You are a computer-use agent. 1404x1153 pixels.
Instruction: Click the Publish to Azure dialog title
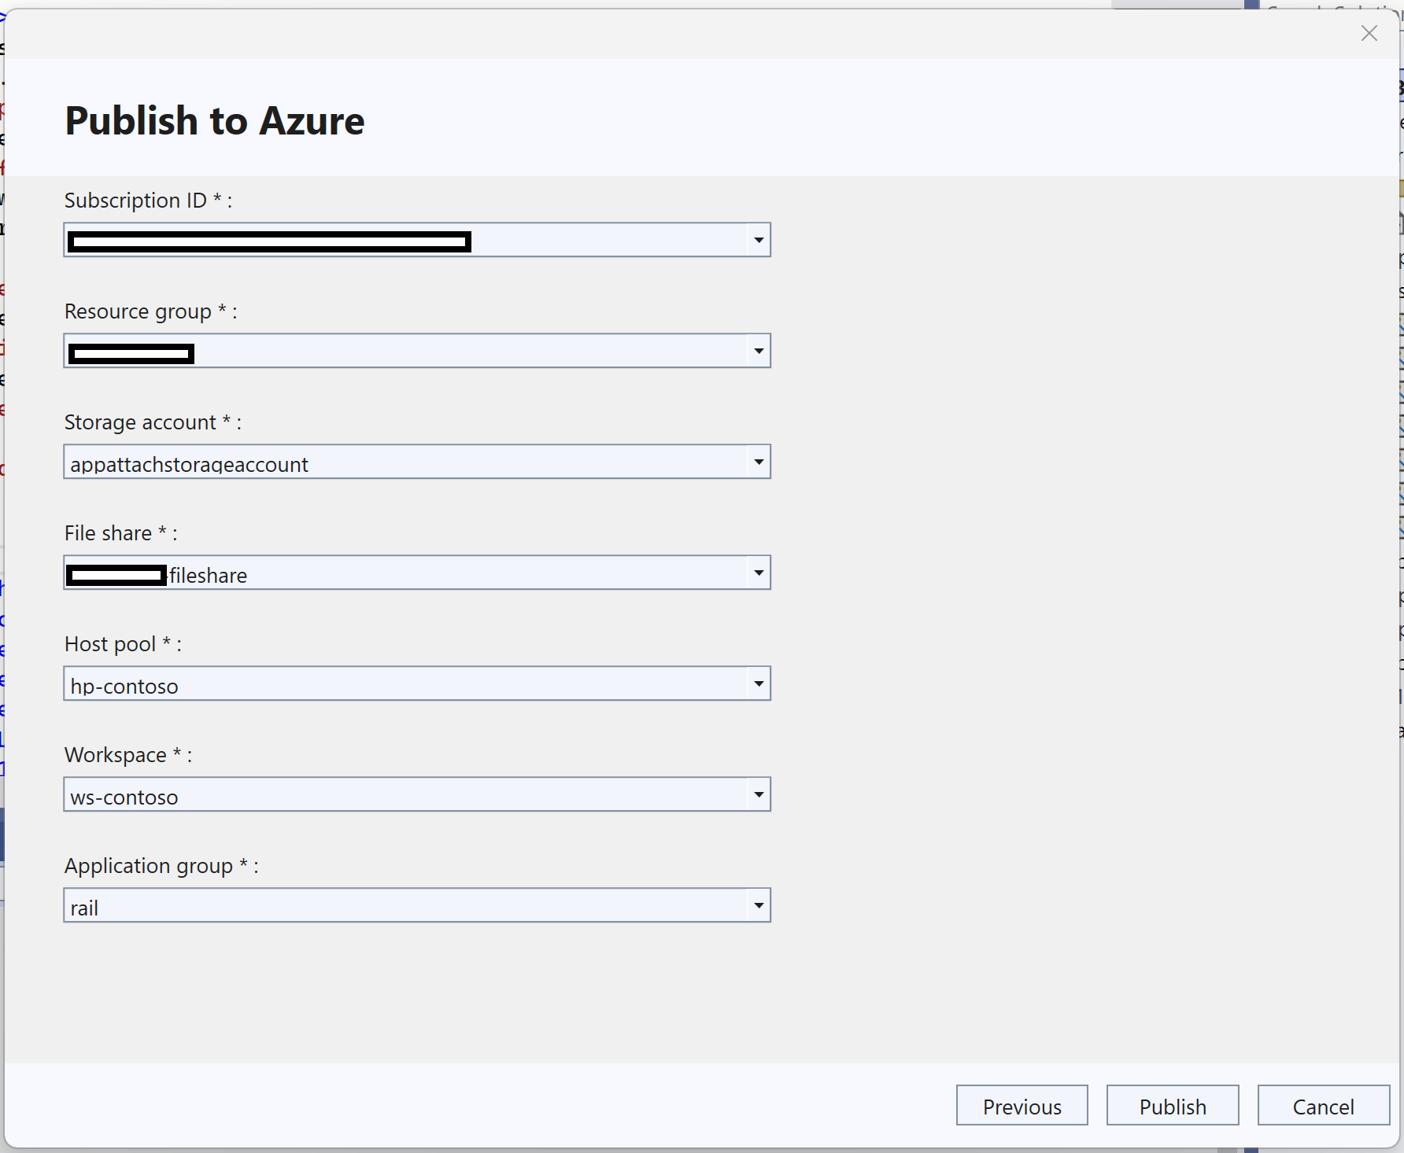[x=214, y=120]
